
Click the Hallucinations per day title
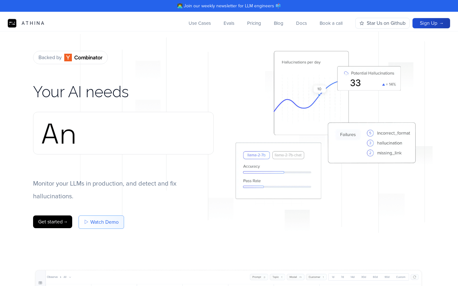click(301, 62)
